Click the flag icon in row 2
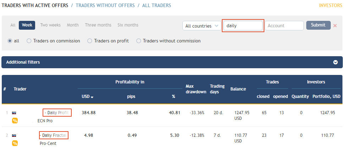Image resolution: width=346 pixels, height=152 pixels. [14, 135]
